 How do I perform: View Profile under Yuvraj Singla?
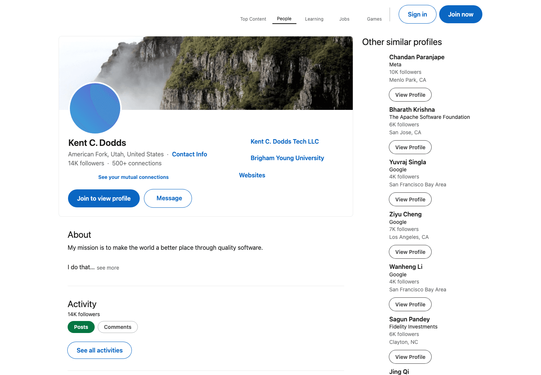410,199
